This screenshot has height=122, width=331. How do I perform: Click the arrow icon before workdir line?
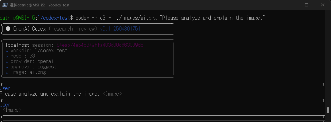coord(7,51)
